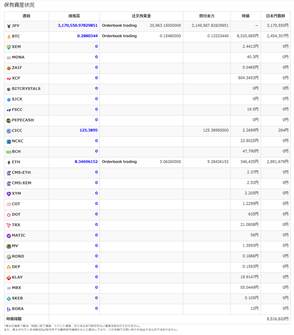
Task: Click ETH locked amount 3.06260000
Action: pos(170,162)
